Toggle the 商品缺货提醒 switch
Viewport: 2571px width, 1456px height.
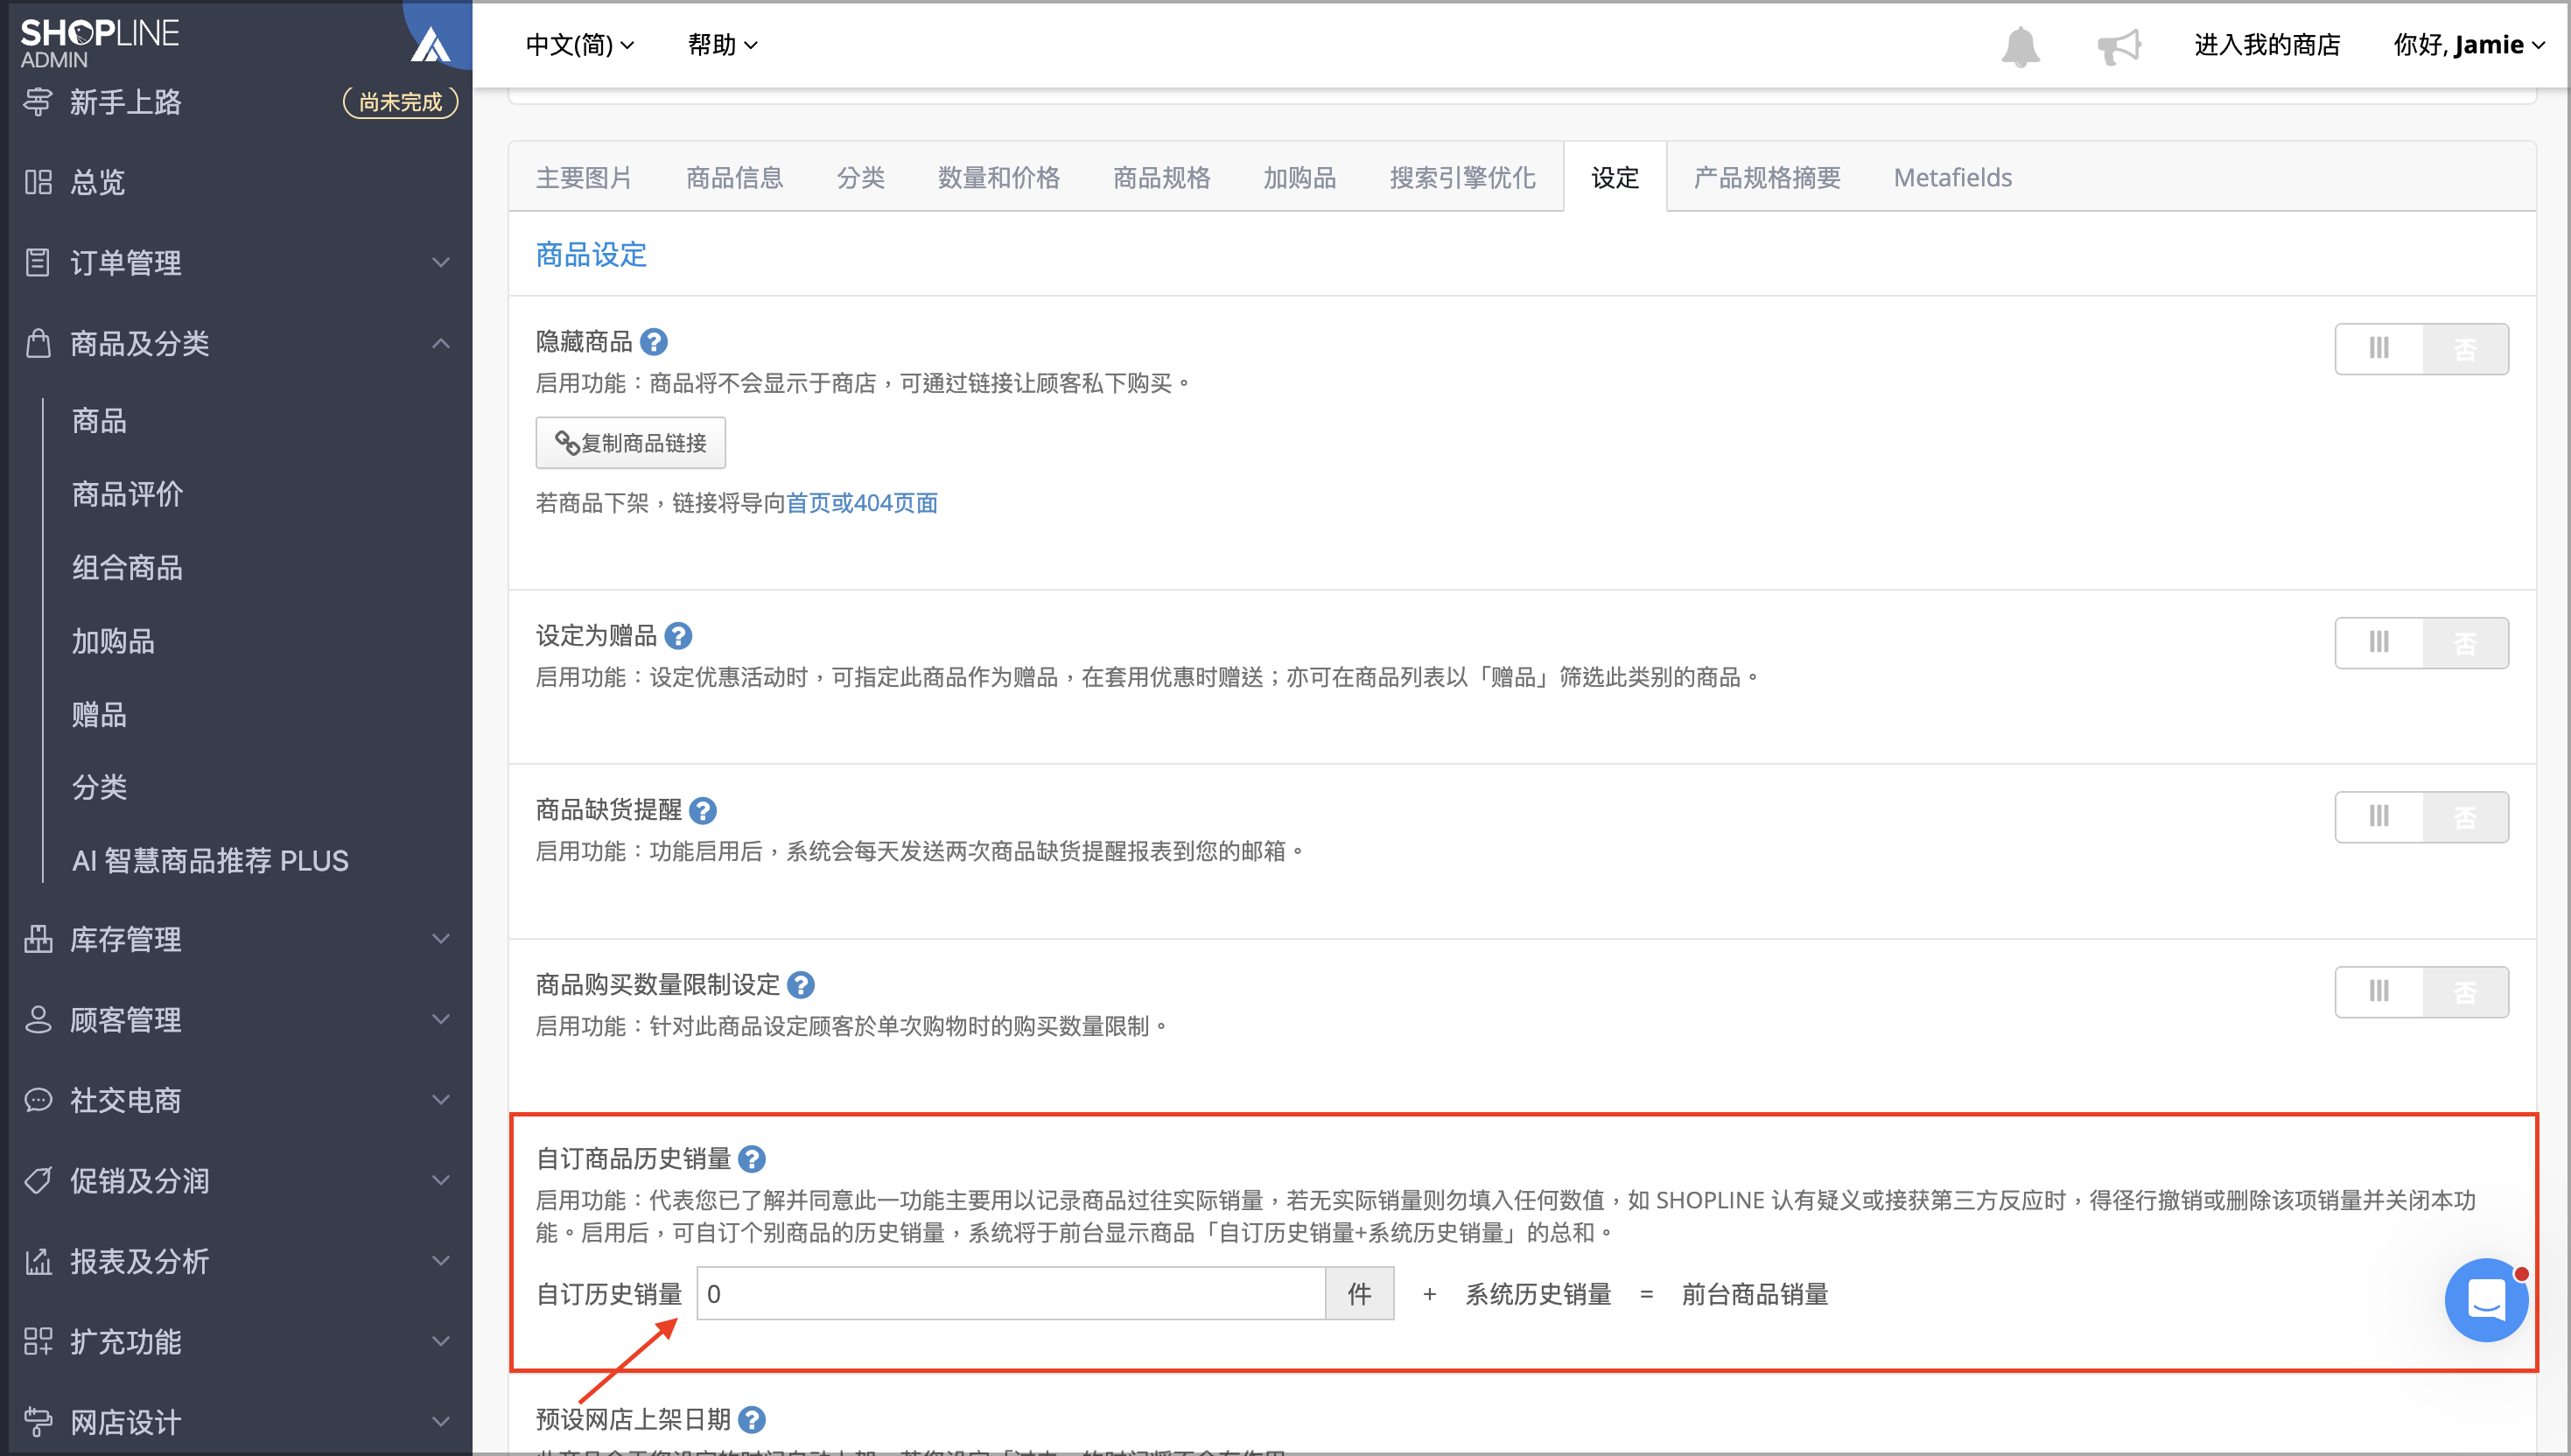click(2421, 817)
